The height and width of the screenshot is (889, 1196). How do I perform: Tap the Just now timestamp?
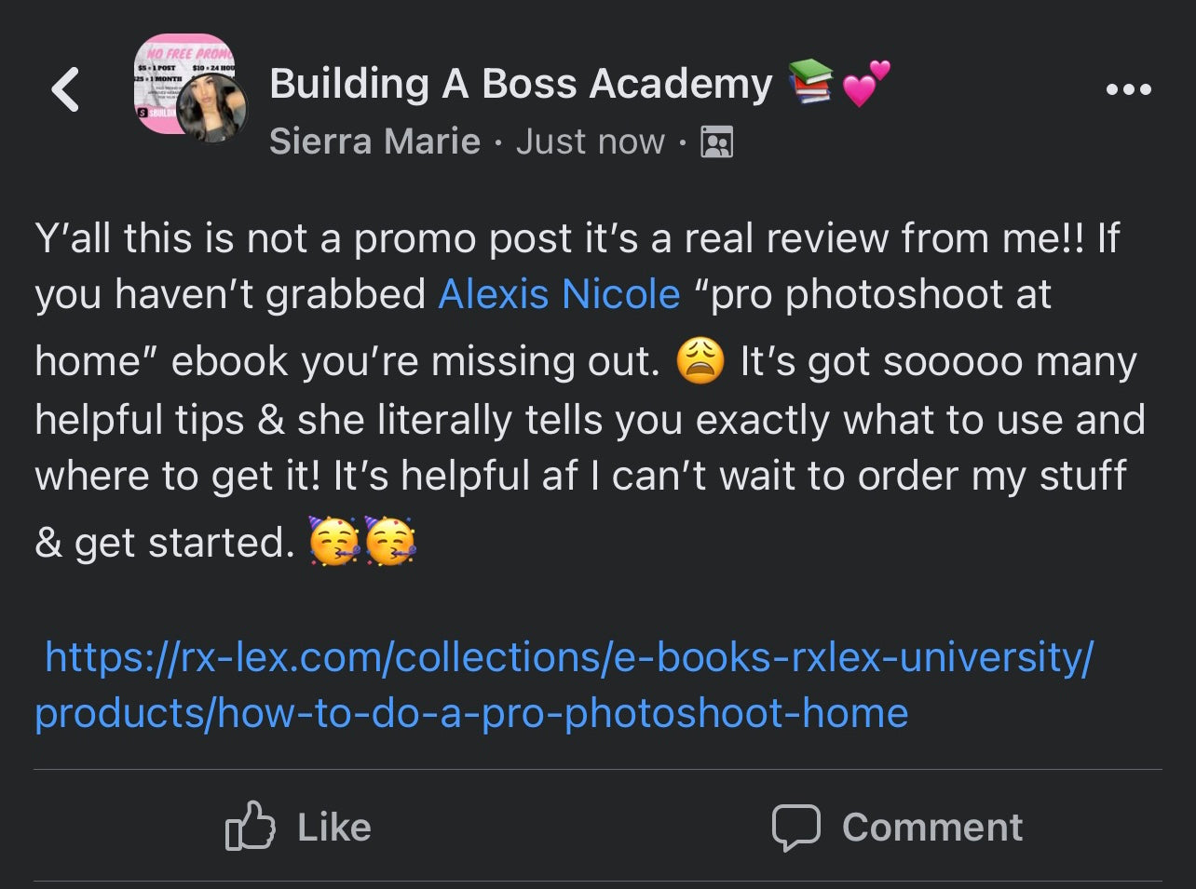coord(591,141)
